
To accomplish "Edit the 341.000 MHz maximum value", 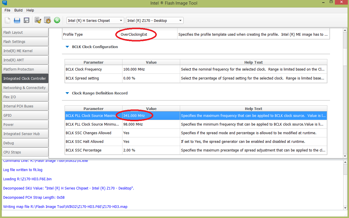I will coord(151,116).
